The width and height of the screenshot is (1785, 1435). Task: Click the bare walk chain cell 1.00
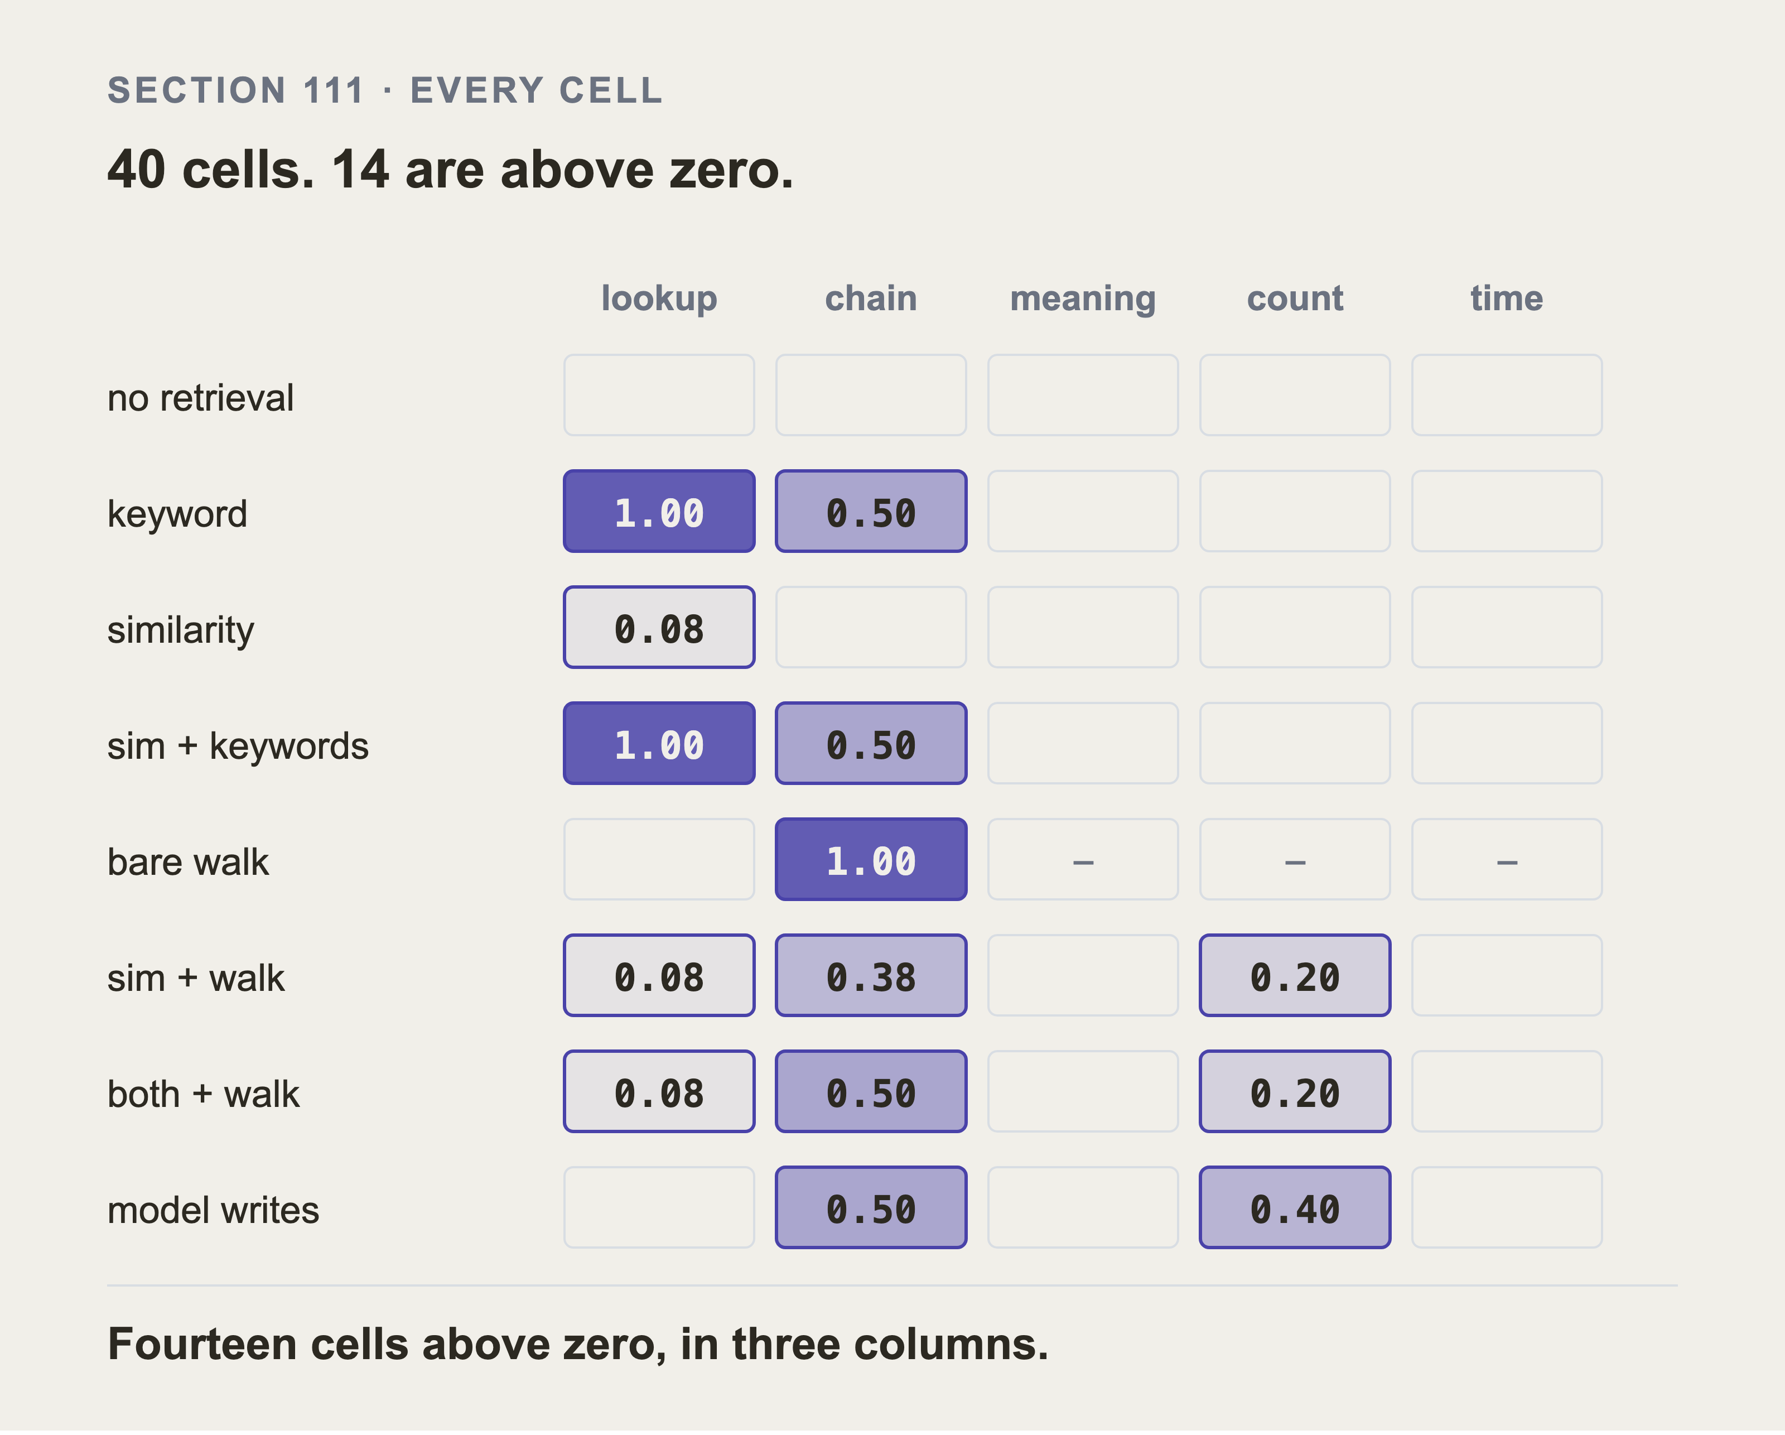871,860
